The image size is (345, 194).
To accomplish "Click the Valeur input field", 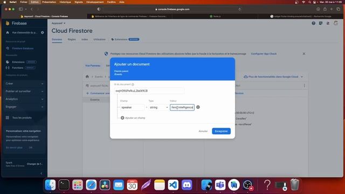I will (182, 107).
